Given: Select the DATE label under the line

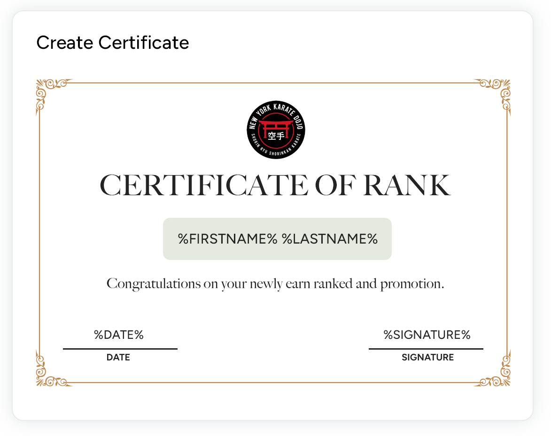Looking at the screenshot, I should (x=118, y=357).
